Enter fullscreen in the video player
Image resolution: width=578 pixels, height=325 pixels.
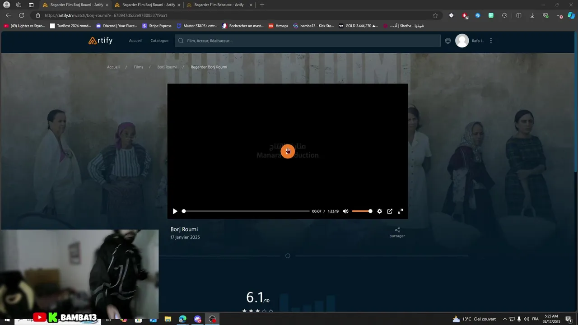[x=400, y=211]
